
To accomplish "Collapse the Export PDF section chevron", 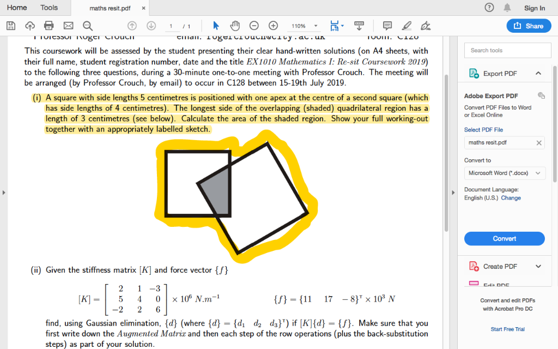I will coord(538,74).
